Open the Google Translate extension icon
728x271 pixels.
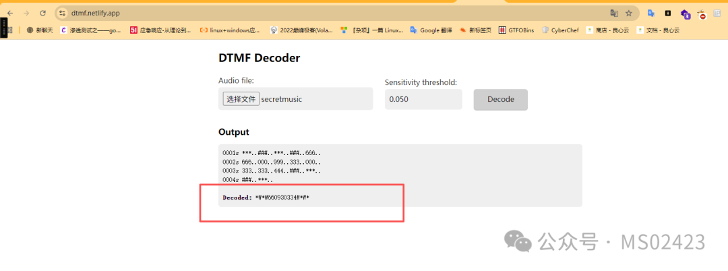(651, 13)
